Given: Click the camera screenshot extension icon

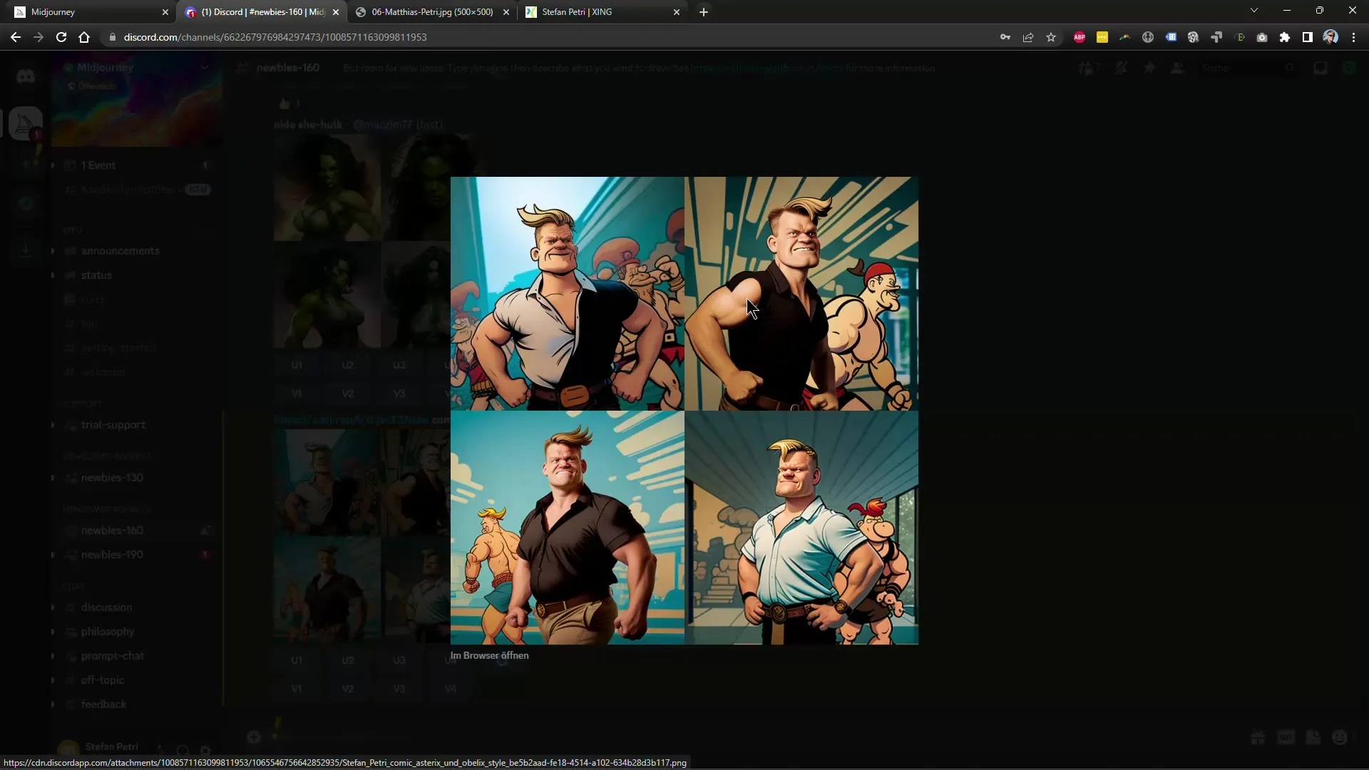Looking at the screenshot, I should pos(1262,37).
